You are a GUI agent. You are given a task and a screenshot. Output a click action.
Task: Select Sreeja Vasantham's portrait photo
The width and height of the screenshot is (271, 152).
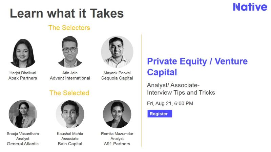[x=23, y=114]
